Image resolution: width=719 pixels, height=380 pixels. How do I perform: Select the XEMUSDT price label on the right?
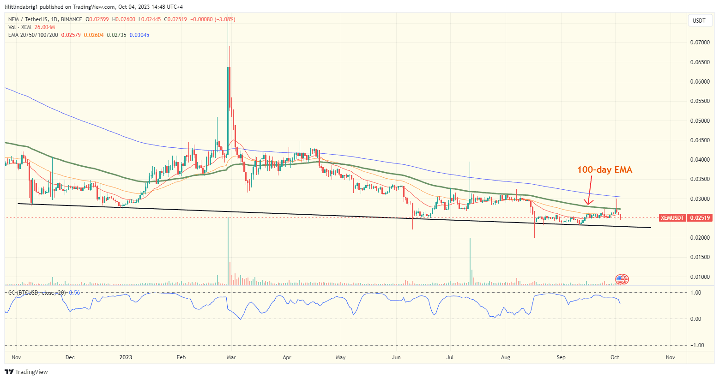point(672,217)
